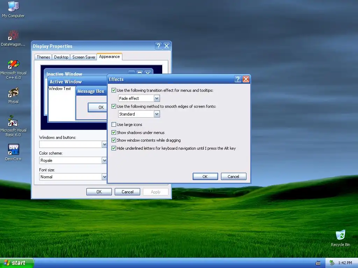The image size is (358, 268).
Task: Uncheck Show window contents while dragging
Action: pyautogui.click(x=114, y=140)
